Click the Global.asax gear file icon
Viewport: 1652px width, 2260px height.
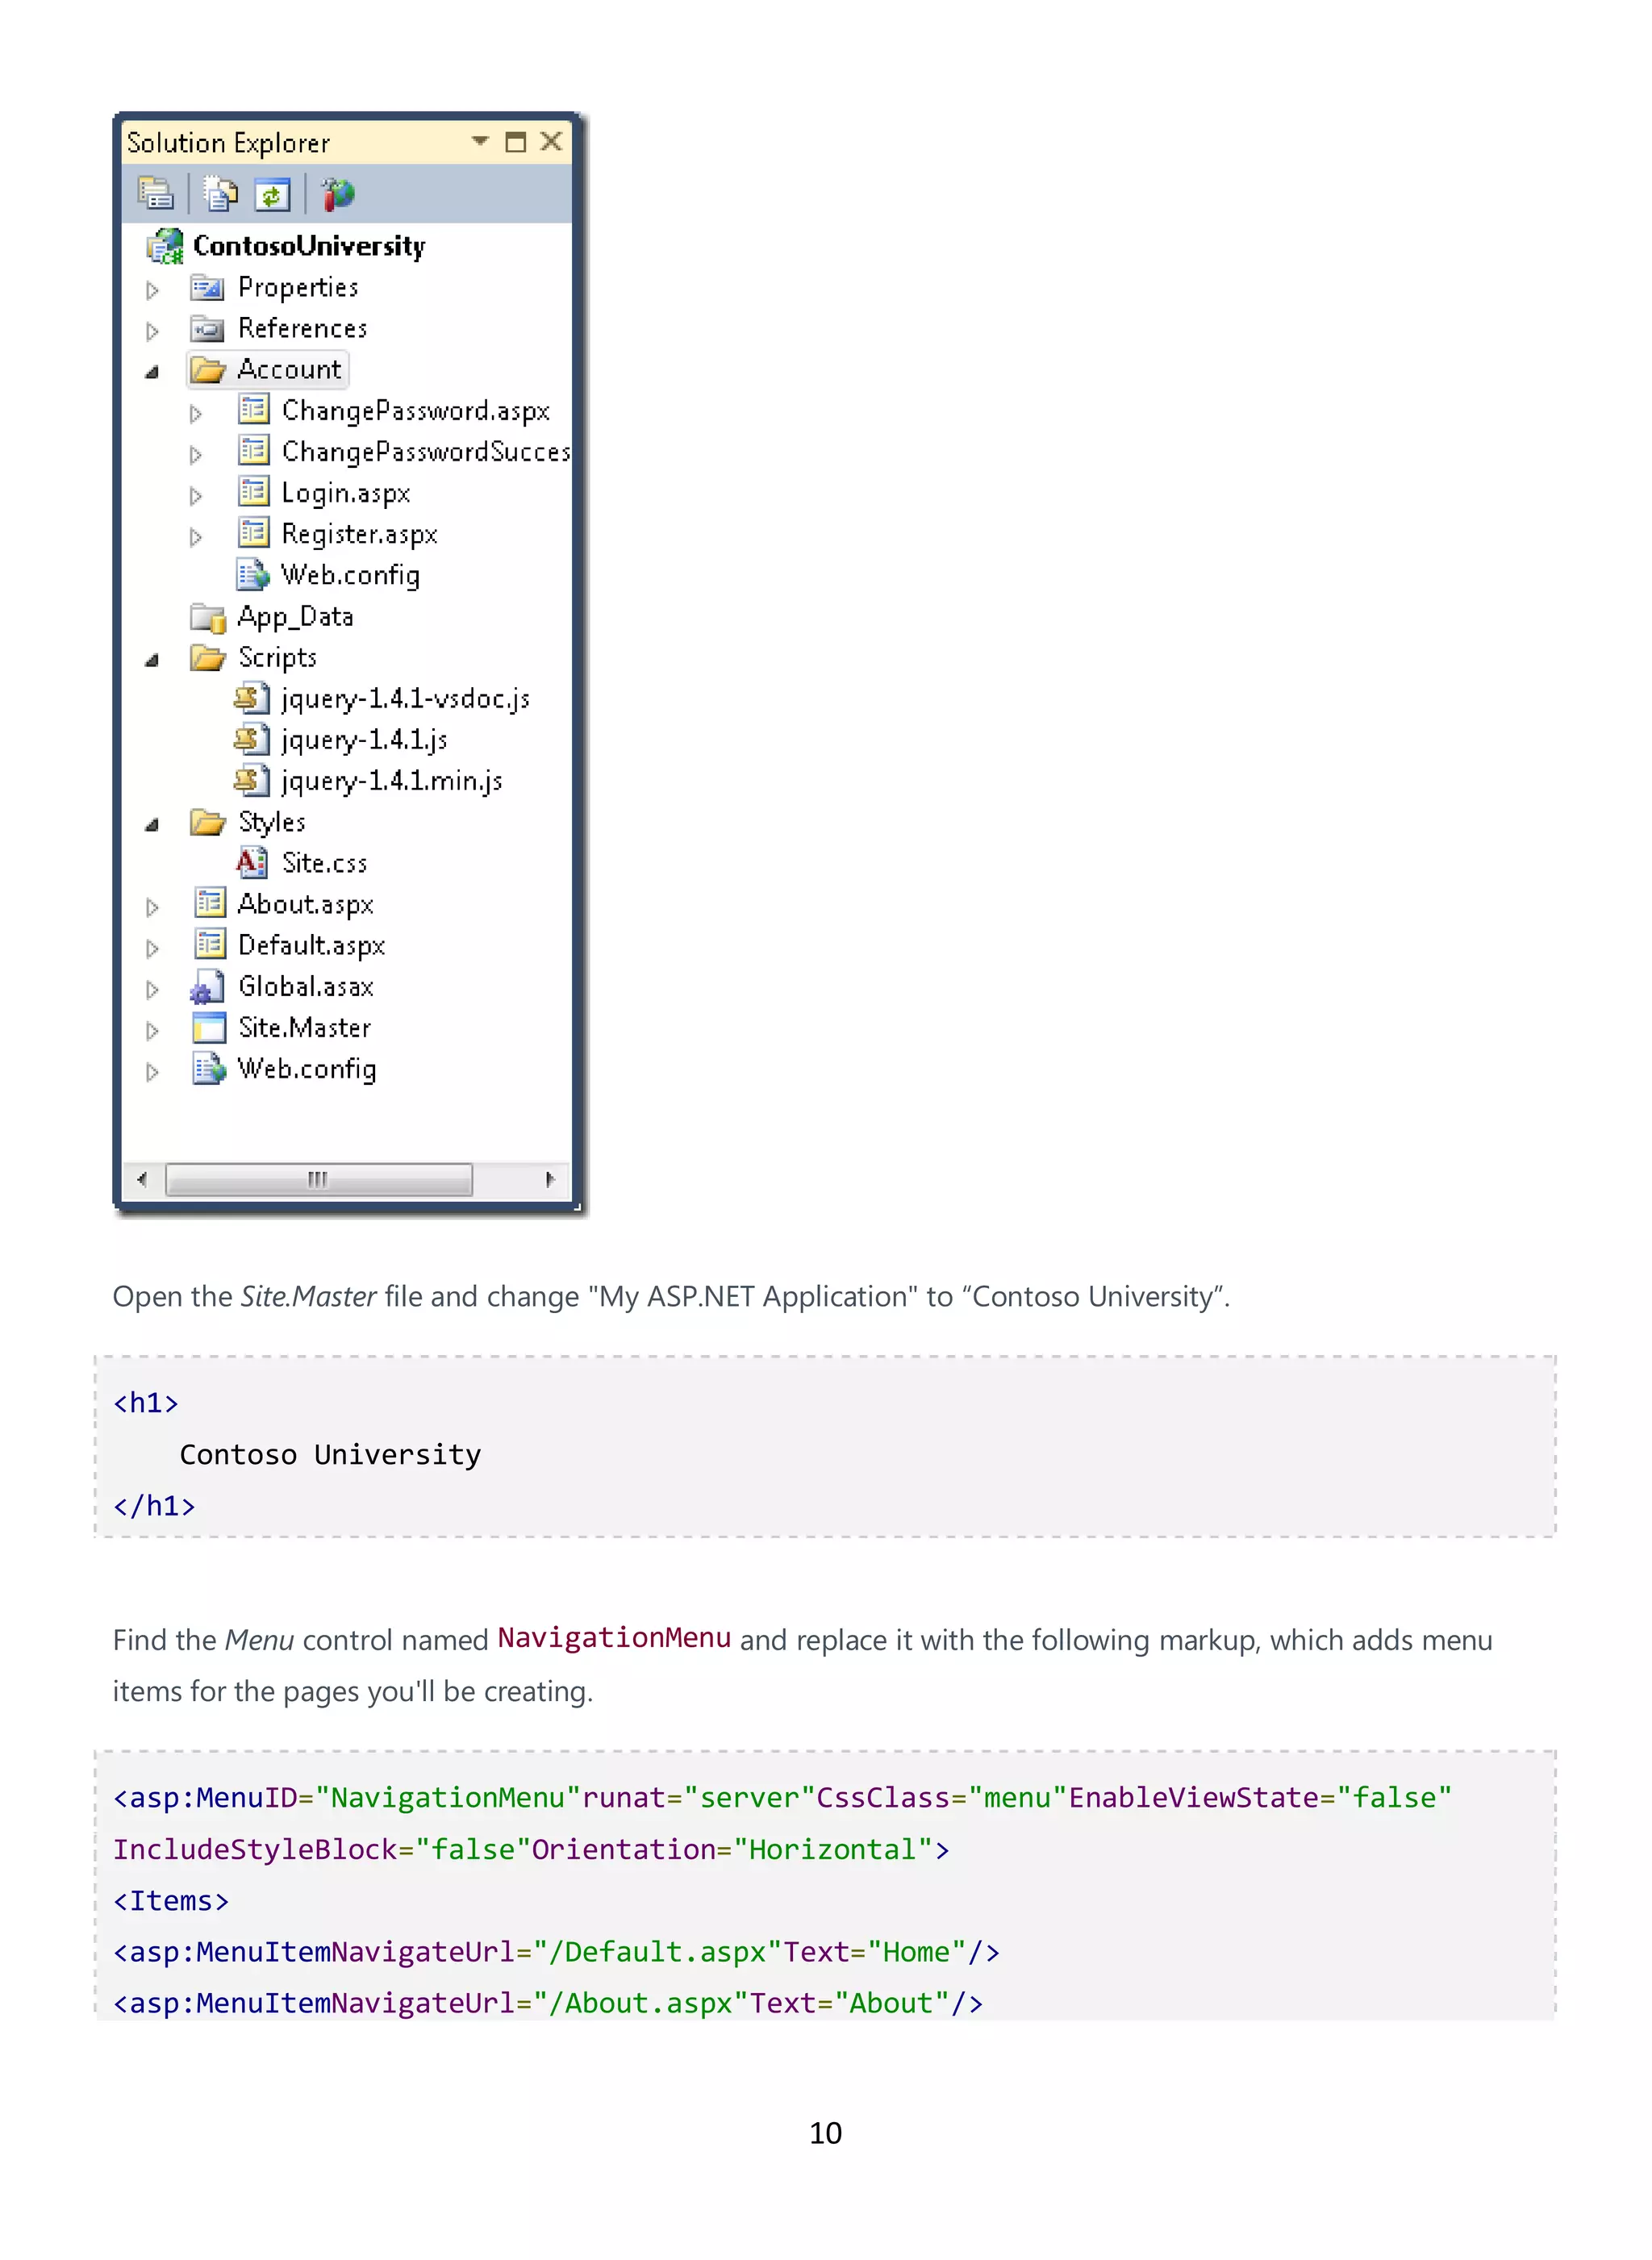pos(207,987)
